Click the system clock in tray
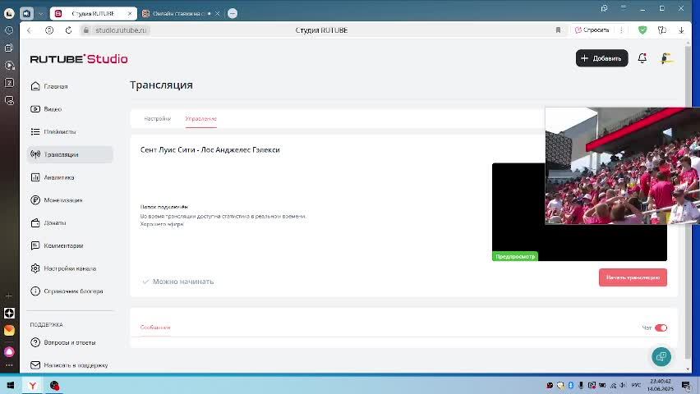Screen dimensions: 700x394 661,385
